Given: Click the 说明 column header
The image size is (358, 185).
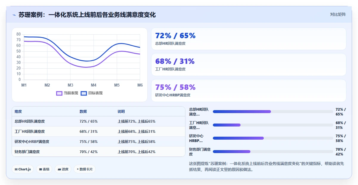Looking at the screenshot, I should (x=121, y=112).
